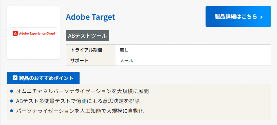Image resolution: width=277 pixels, height=125 pixels.
Task: Open the Adobe Target title link
Action: pos(90,17)
